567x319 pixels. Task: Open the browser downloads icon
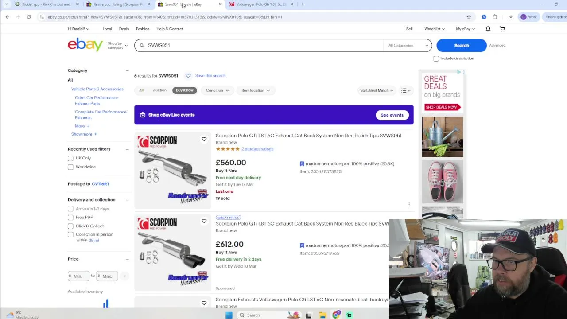tap(511, 17)
